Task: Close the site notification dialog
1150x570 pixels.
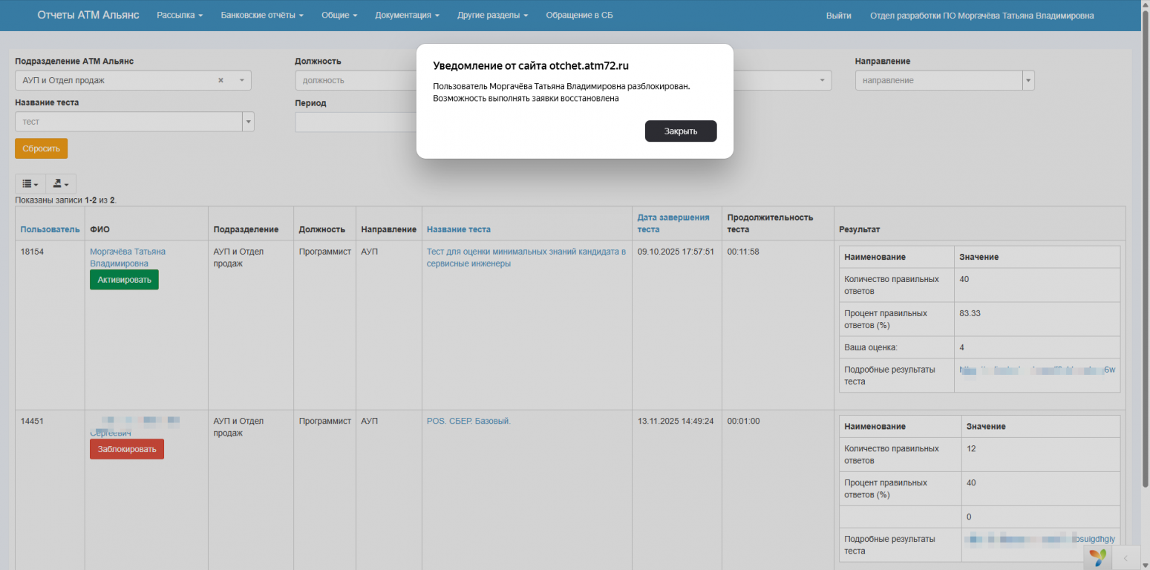Action: [x=680, y=131]
